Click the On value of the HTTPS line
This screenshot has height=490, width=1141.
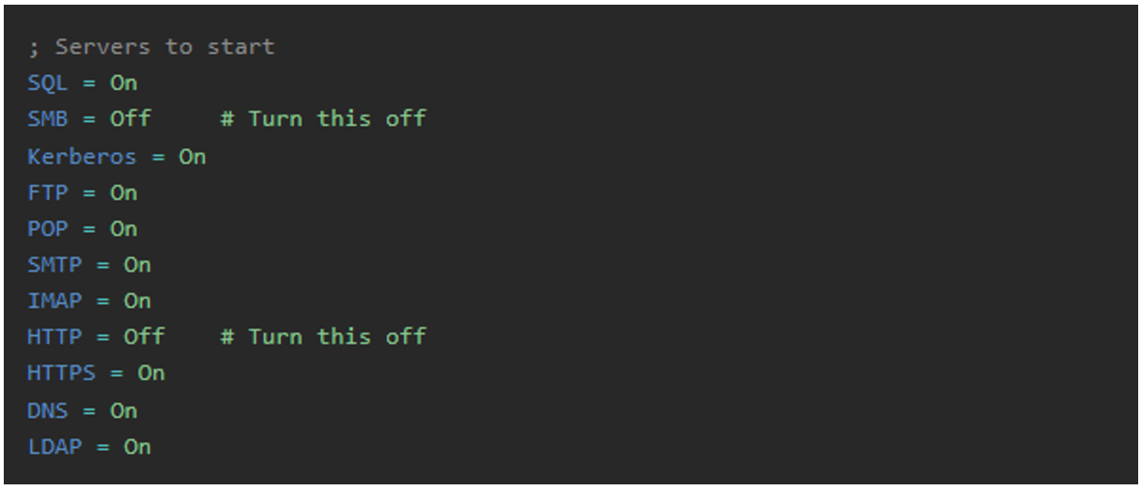tap(151, 374)
